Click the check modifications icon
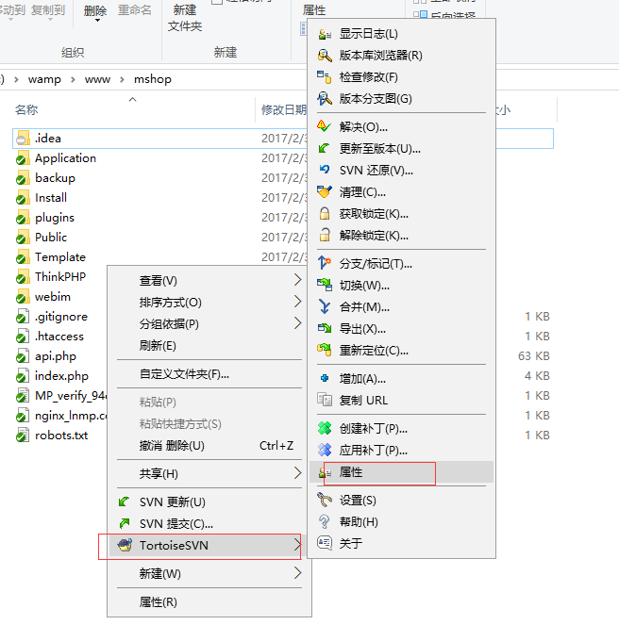Screen dimensions: 619x625 pyautogui.click(x=325, y=77)
